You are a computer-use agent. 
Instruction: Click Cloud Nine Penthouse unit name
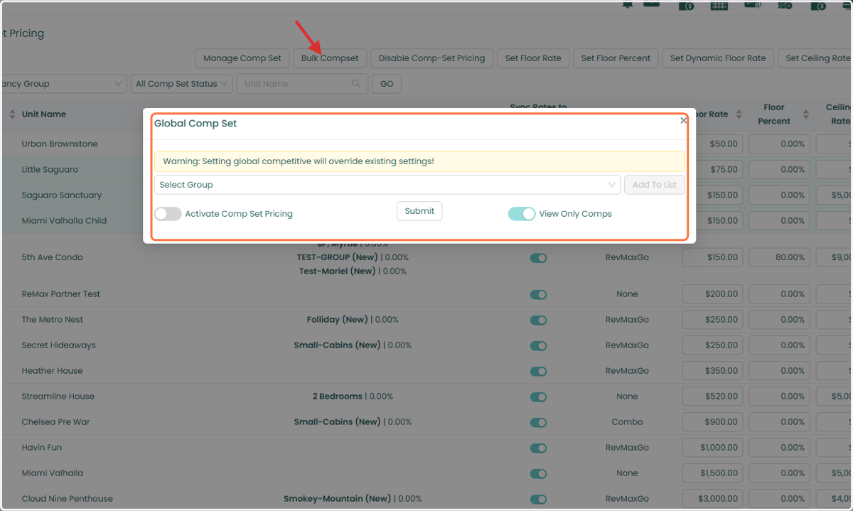(67, 499)
